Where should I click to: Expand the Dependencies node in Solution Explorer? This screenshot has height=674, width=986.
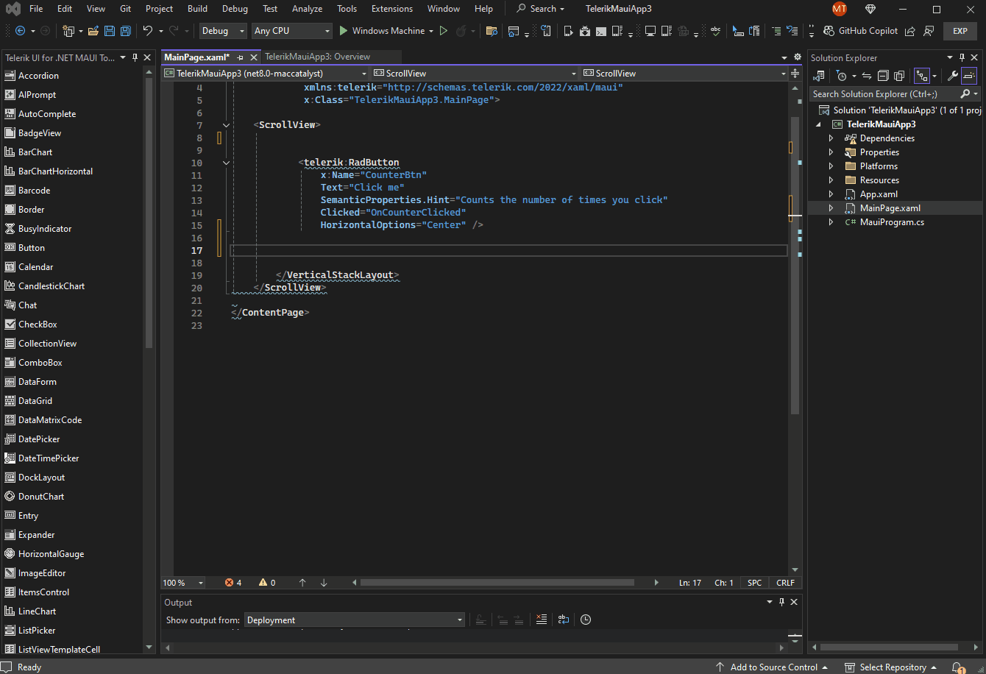click(x=831, y=138)
